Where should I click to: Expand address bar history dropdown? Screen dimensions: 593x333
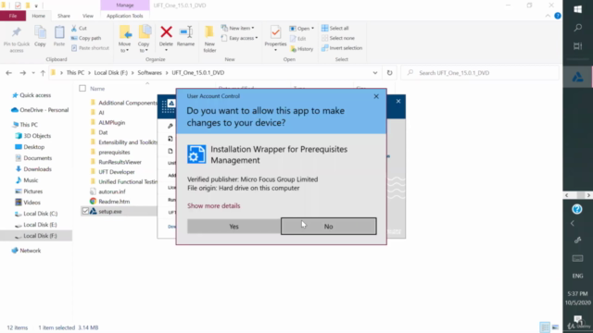[x=374, y=73]
